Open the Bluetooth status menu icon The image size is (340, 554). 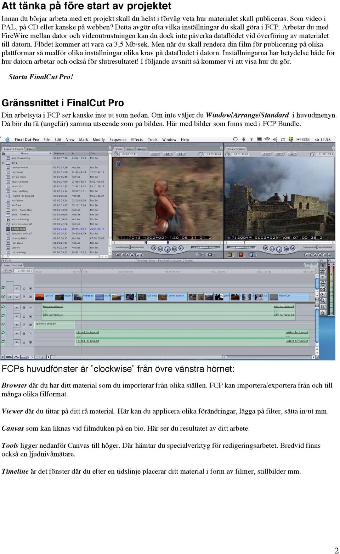tap(251, 140)
